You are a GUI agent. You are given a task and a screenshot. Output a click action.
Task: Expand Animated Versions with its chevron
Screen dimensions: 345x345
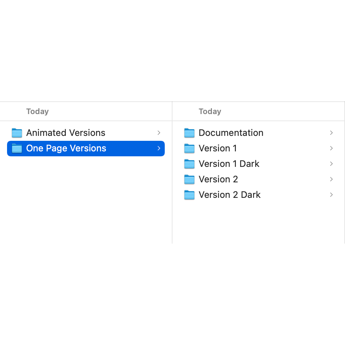point(159,133)
